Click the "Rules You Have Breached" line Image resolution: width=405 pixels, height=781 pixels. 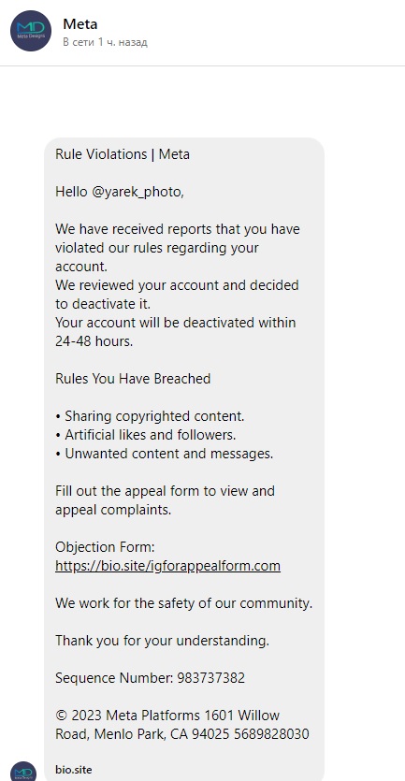133,379
